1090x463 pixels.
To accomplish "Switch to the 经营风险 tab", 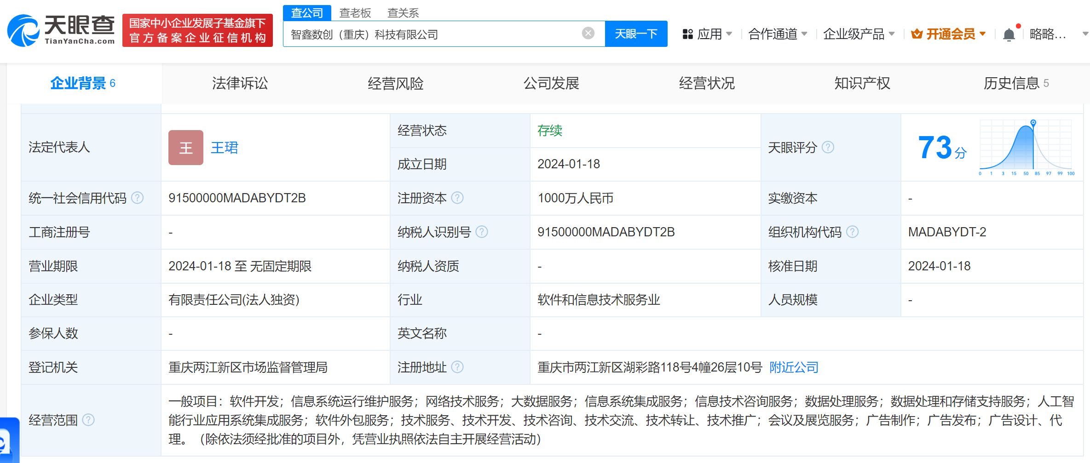I will click(x=395, y=83).
